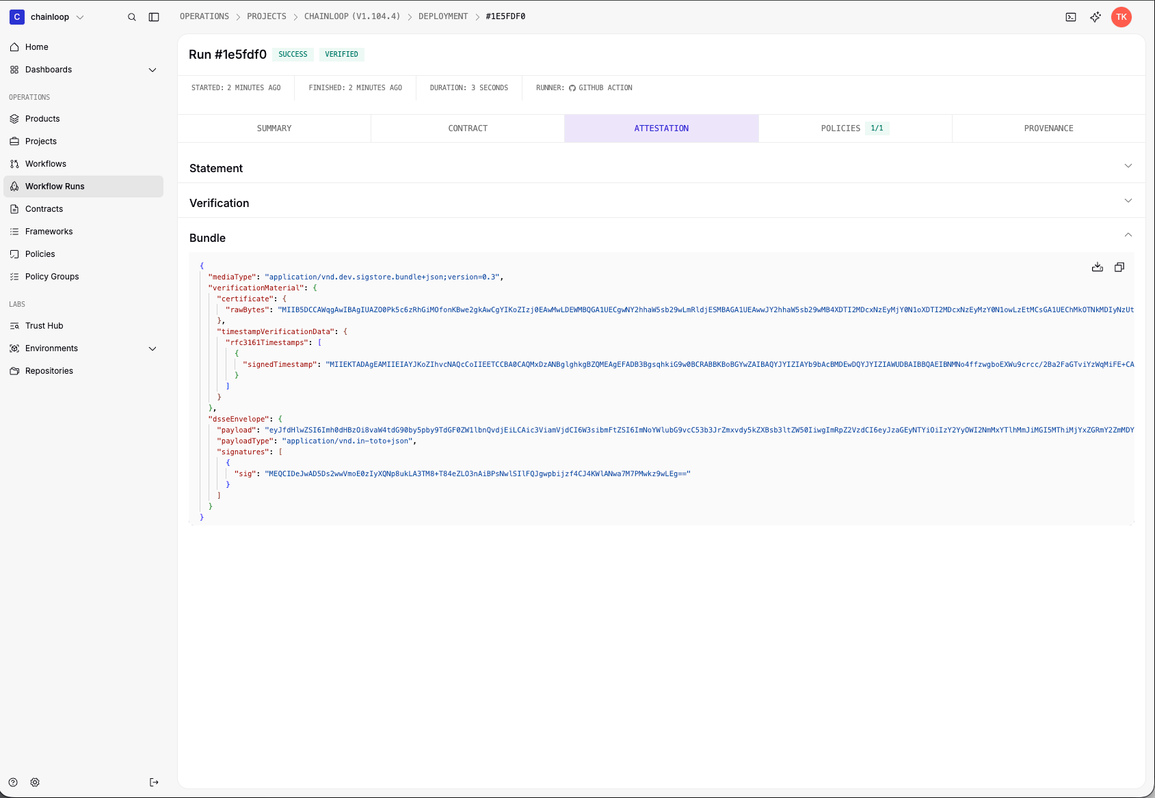Expand the Verification section chevron
Screen dimensions: 1155x798
pyautogui.click(x=1128, y=201)
